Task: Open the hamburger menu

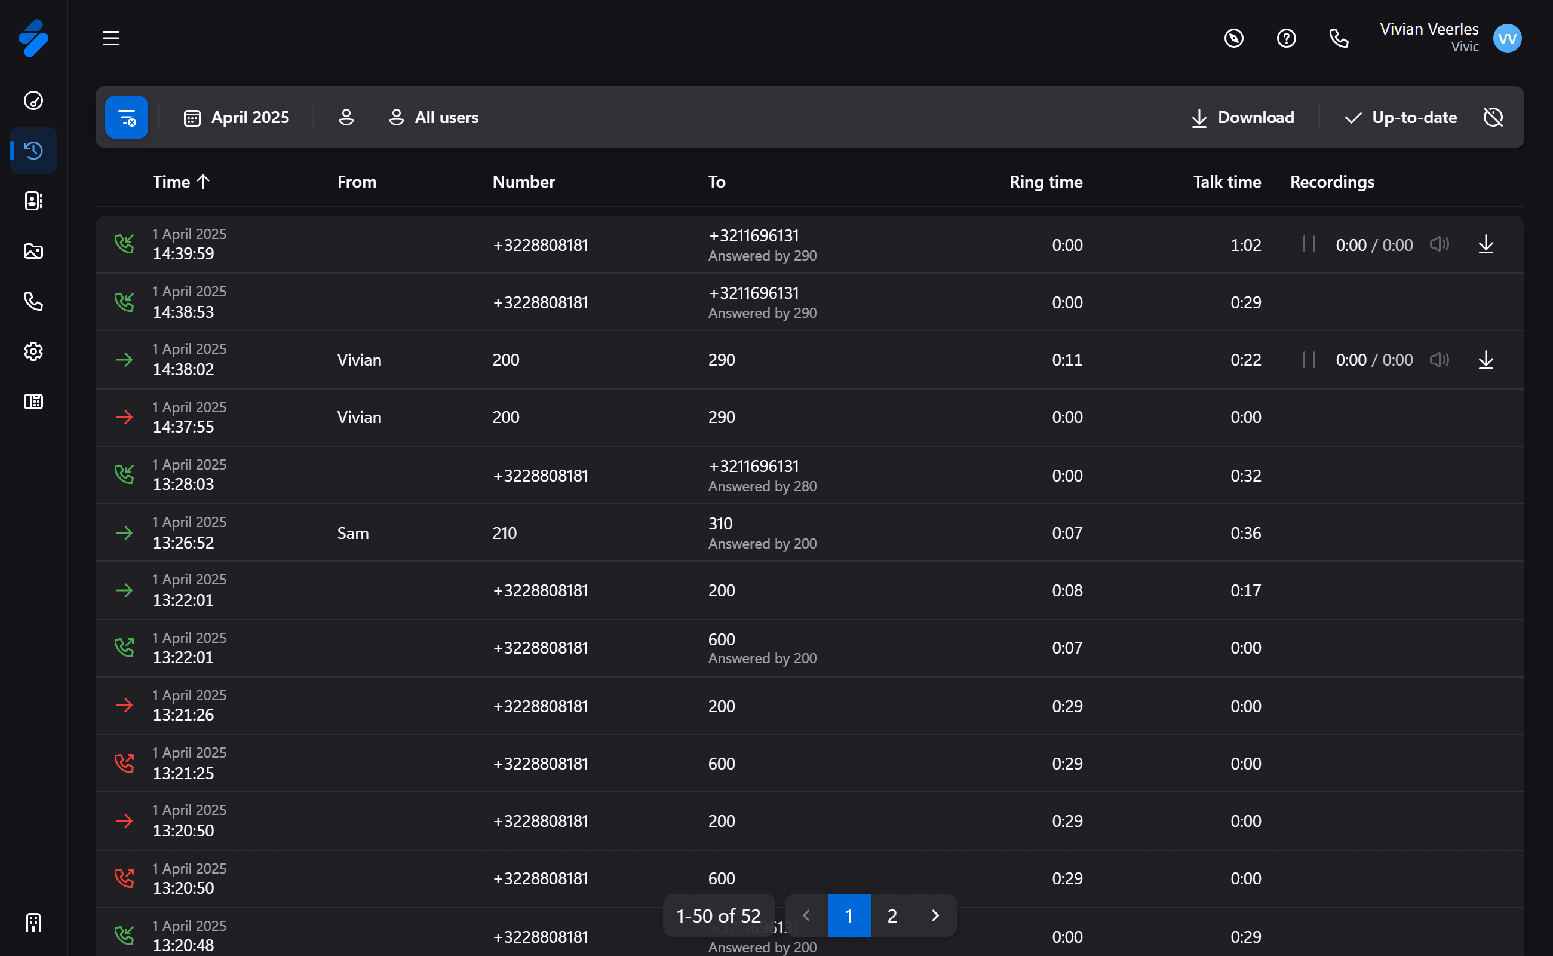Action: coord(111,39)
